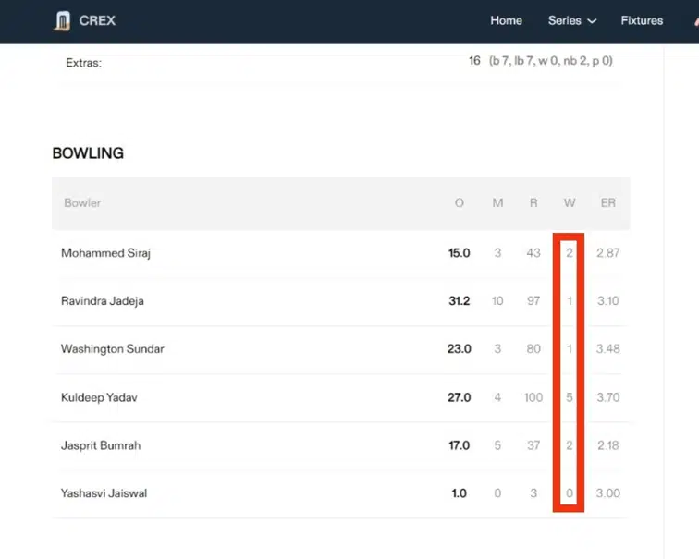Click Kuldeep's wickets value 5
Viewport: 699px width, 559px height.
tap(570, 397)
